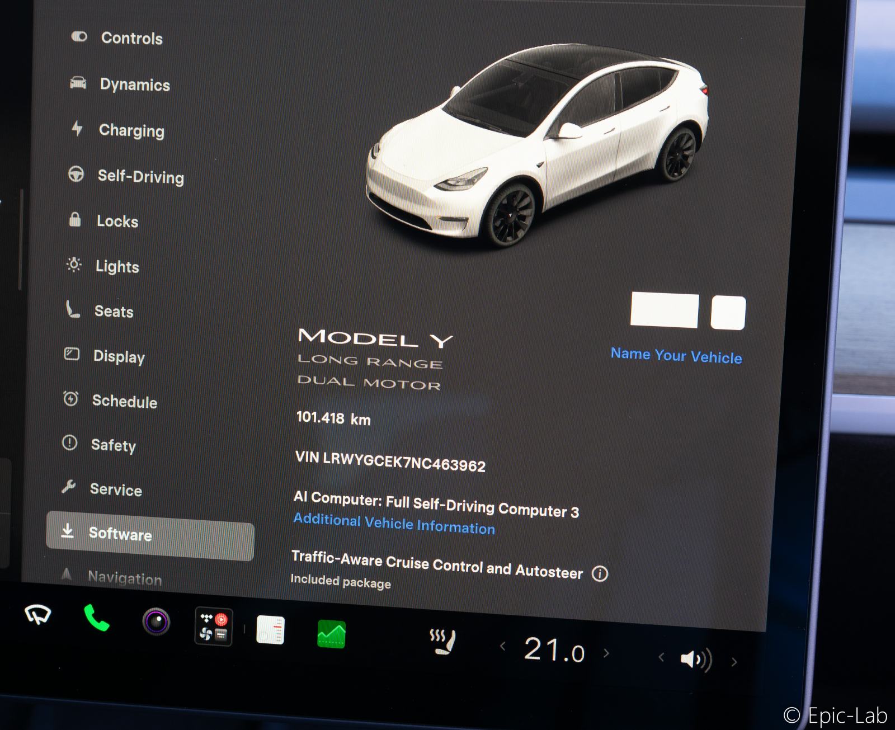This screenshot has height=730, width=895.
Task: Tap the AI Computer: Full Self-Driving Computer 3 line
Action: pos(436,505)
